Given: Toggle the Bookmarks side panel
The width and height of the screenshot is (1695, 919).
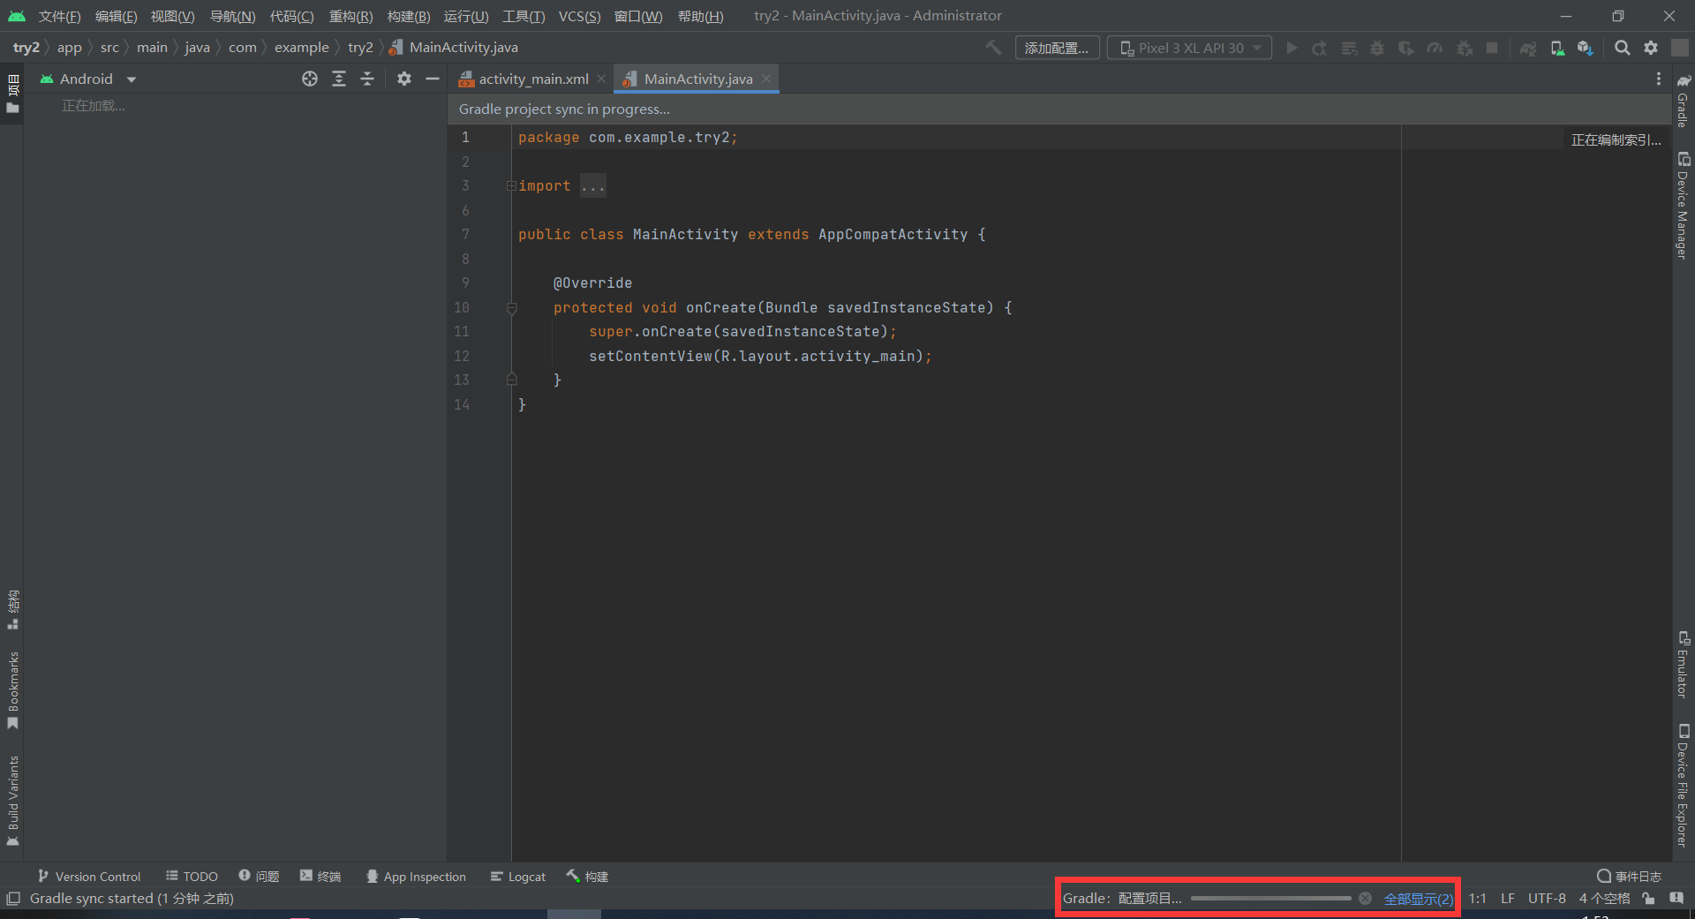Looking at the screenshot, I should [x=13, y=690].
